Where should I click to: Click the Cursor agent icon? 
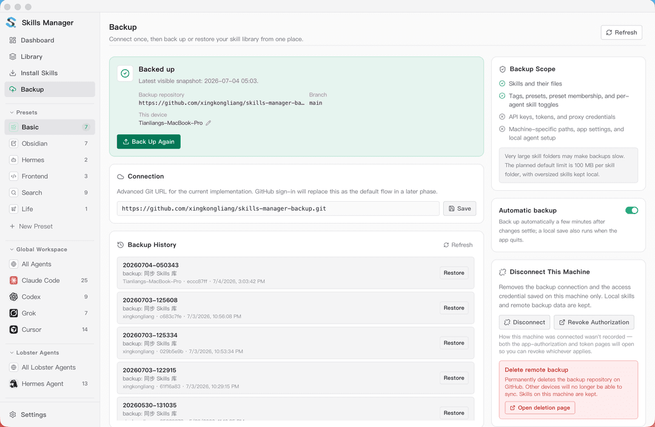14,329
